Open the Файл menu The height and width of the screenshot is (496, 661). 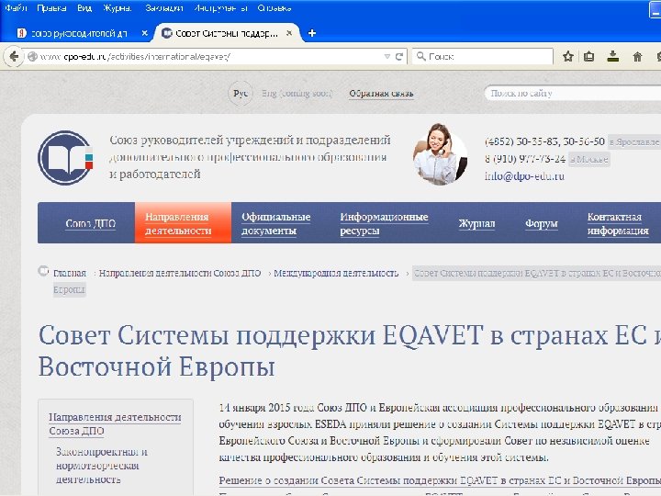point(16,8)
